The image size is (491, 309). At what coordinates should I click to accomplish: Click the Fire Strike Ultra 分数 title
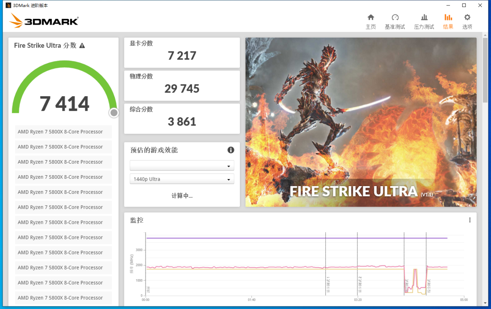click(x=45, y=45)
